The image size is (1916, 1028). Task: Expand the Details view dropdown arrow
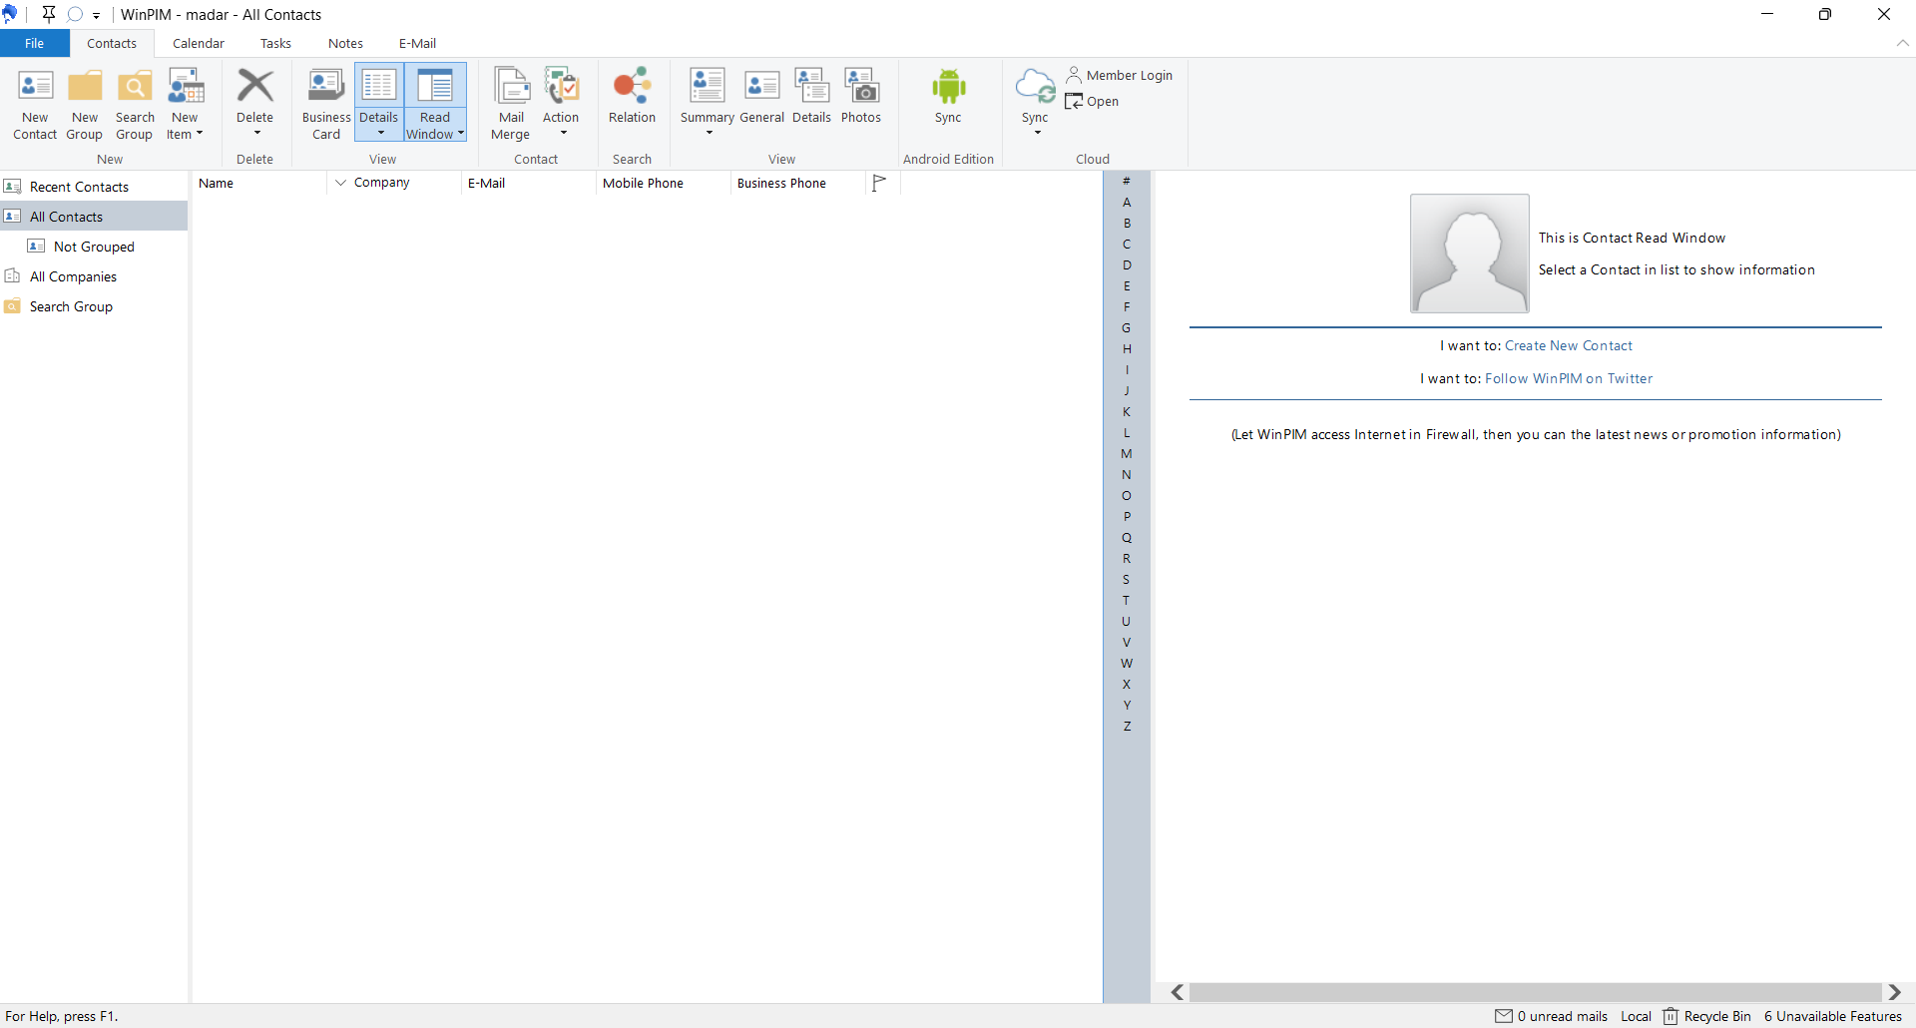click(x=380, y=133)
